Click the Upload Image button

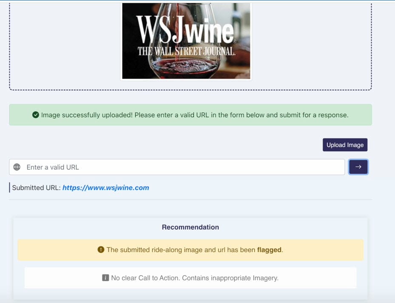coord(345,145)
